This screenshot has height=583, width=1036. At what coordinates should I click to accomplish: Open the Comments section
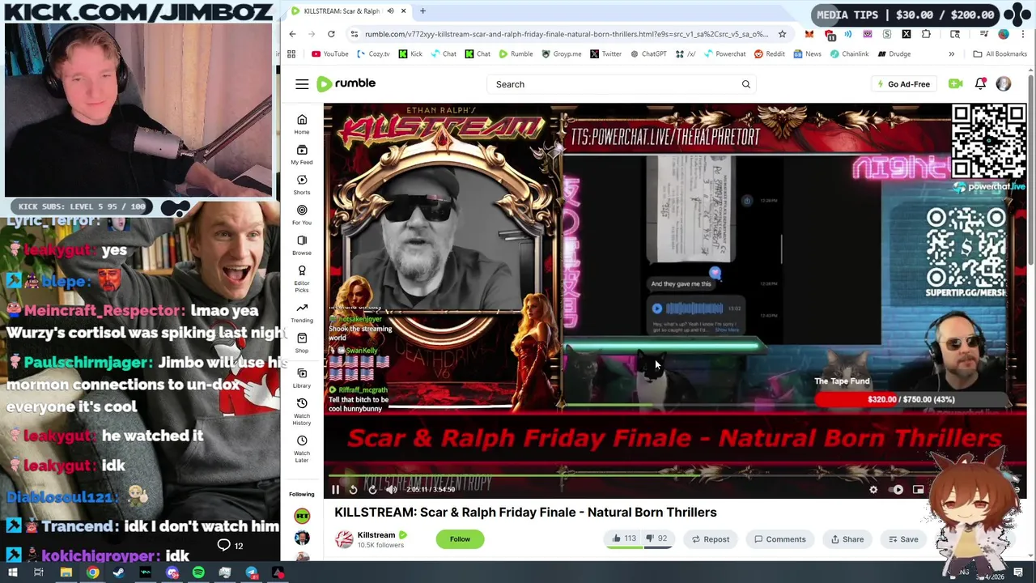(x=779, y=539)
